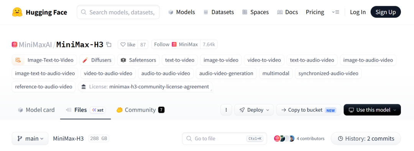Click the text-to-video tag

180,60
